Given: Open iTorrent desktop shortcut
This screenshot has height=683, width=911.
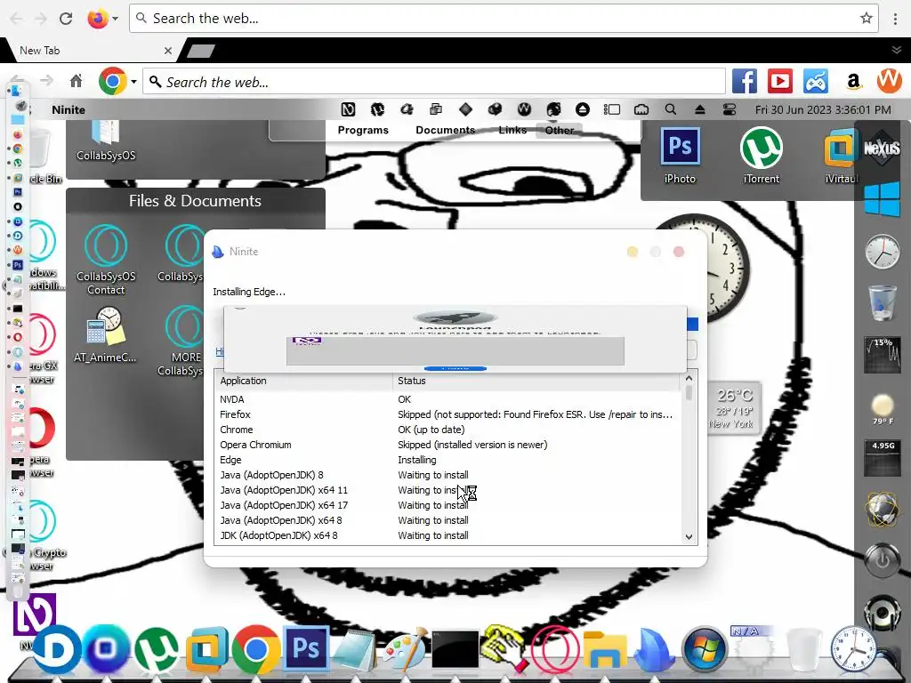Looking at the screenshot, I should tap(762, 156).
